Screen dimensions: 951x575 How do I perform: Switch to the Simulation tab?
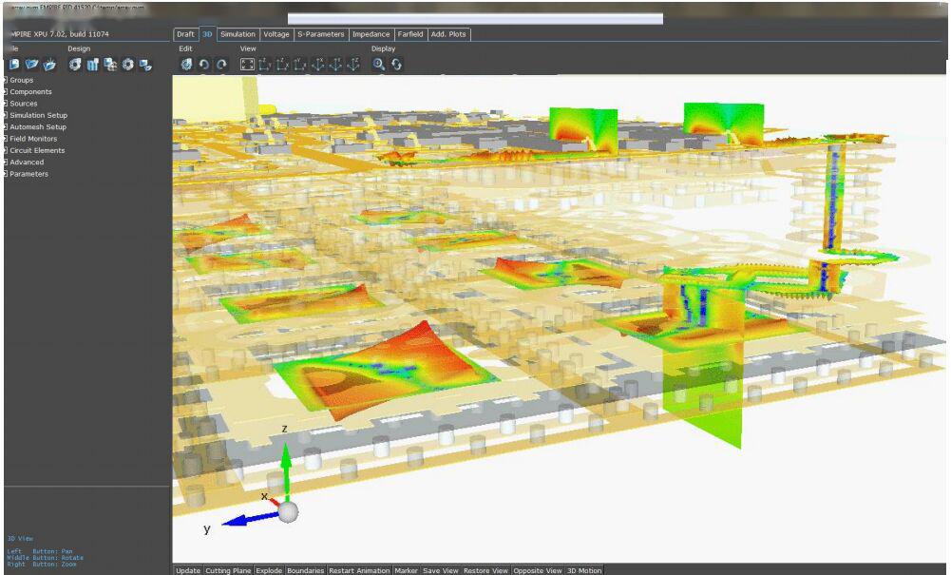pos(238,34)
